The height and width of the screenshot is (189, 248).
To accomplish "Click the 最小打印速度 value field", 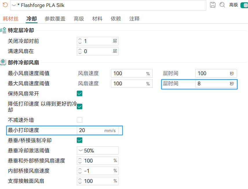I will click(98, 130).
